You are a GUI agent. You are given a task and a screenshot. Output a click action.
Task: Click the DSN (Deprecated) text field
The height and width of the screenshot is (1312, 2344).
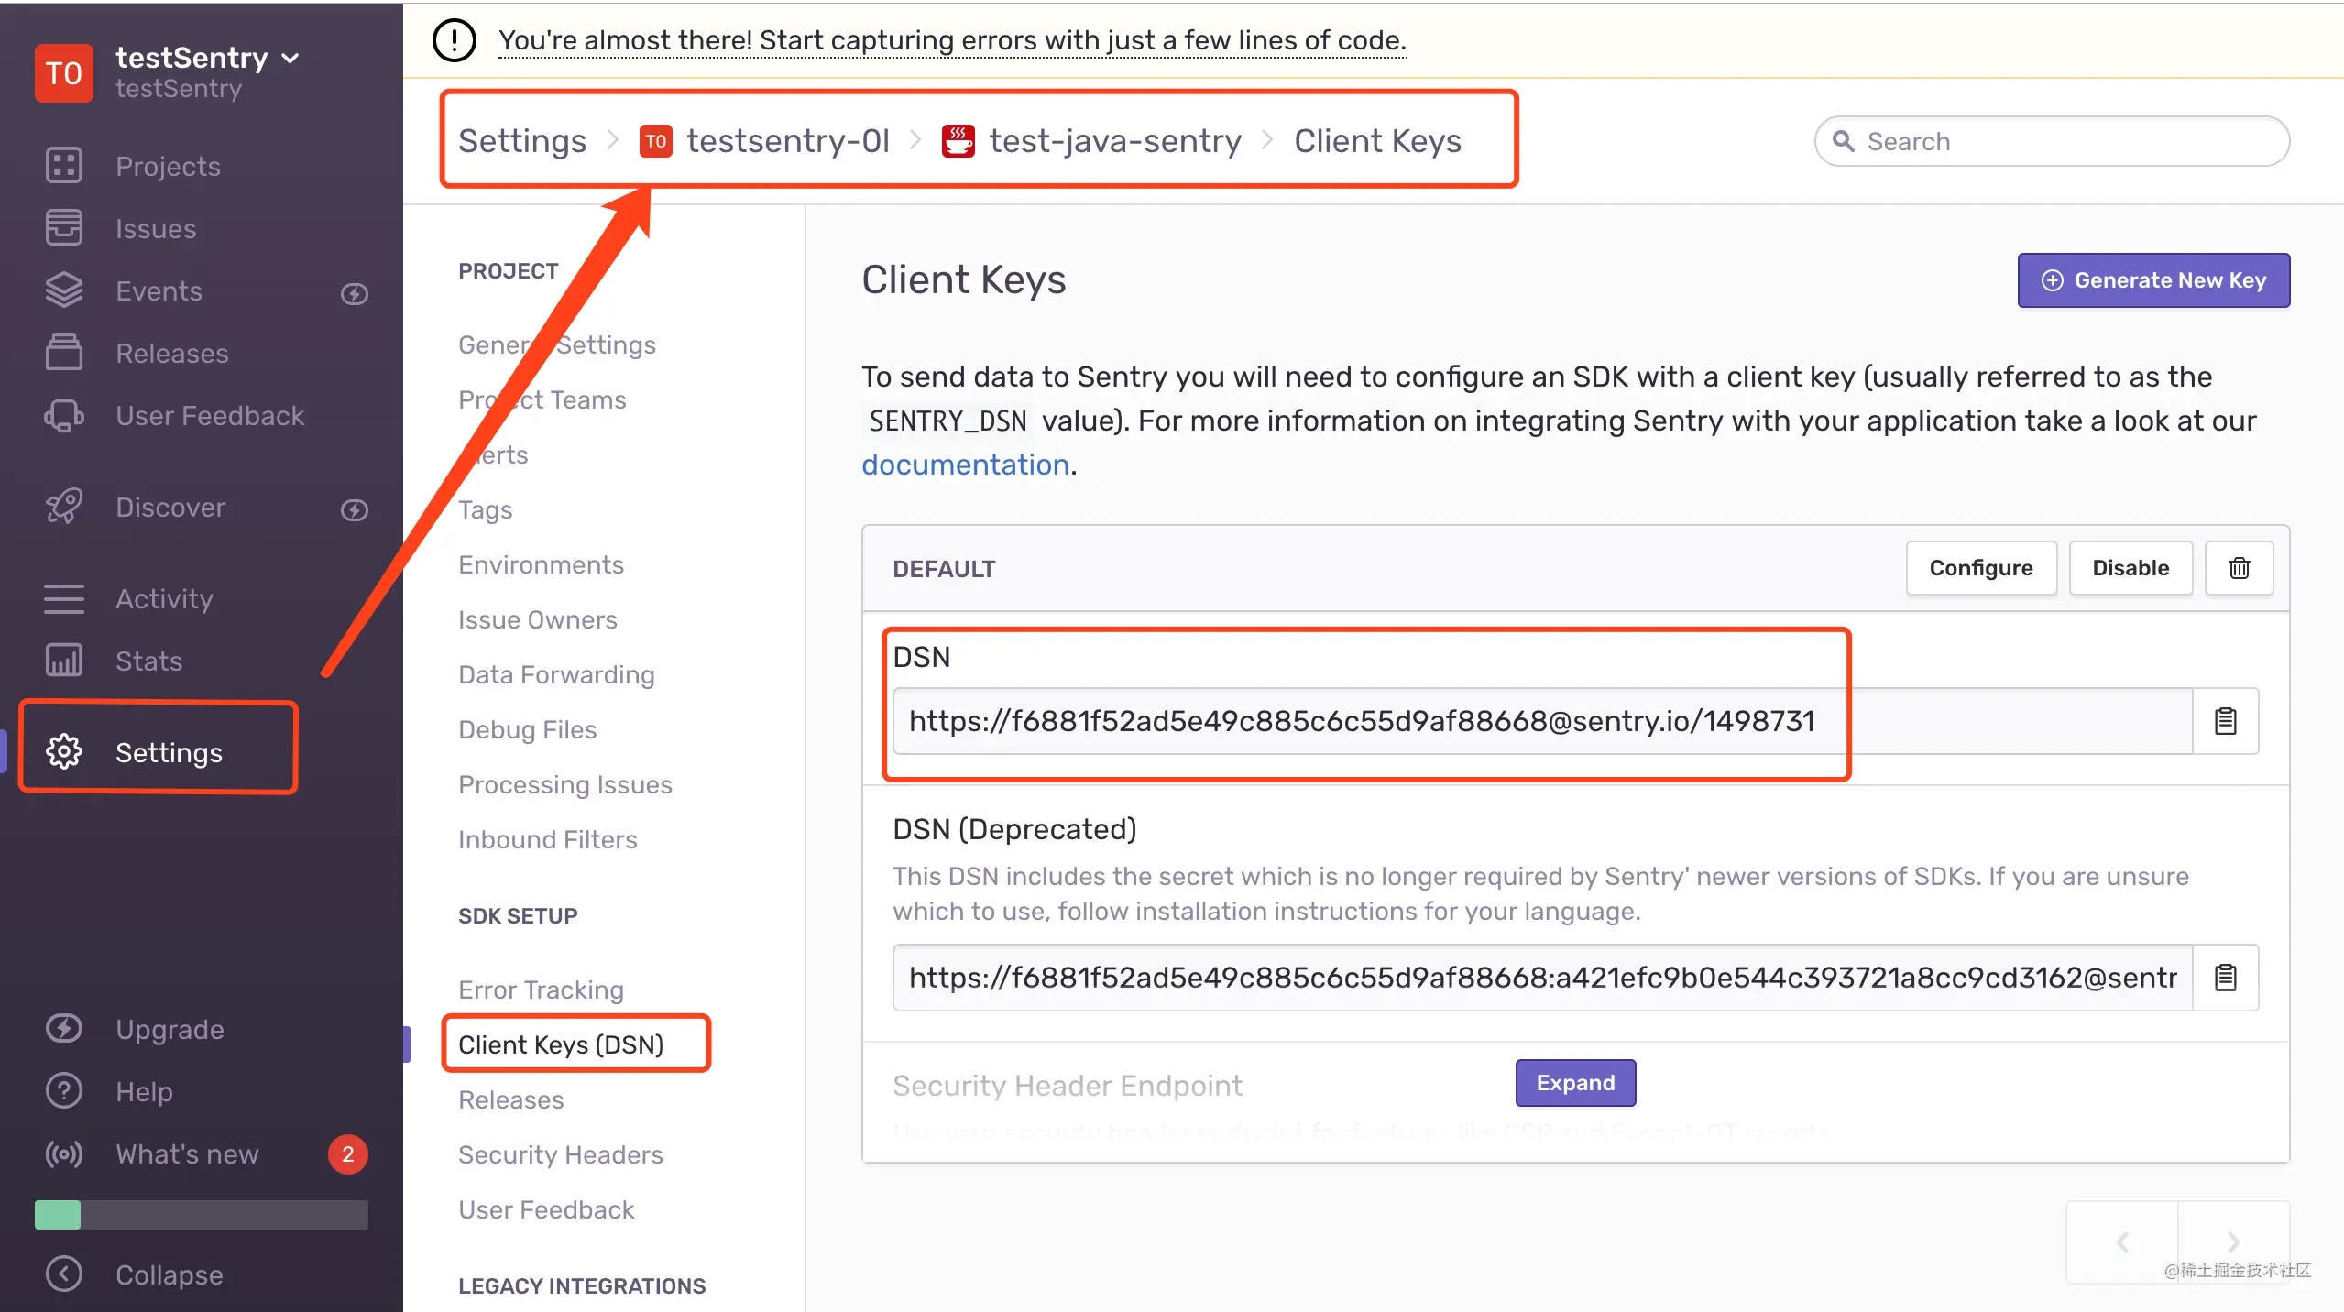1543,978
